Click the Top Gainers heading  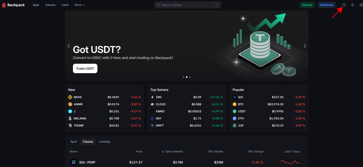(159, 90)
